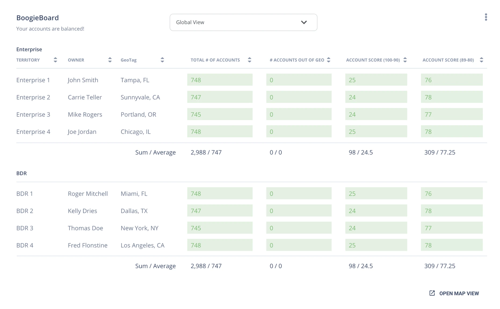Click BDR 2 total accounts cell 747
The image size is (500, 309).
pos(220,210)
